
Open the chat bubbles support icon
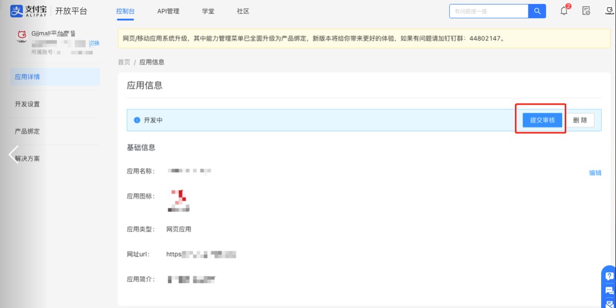coord(609,291)
